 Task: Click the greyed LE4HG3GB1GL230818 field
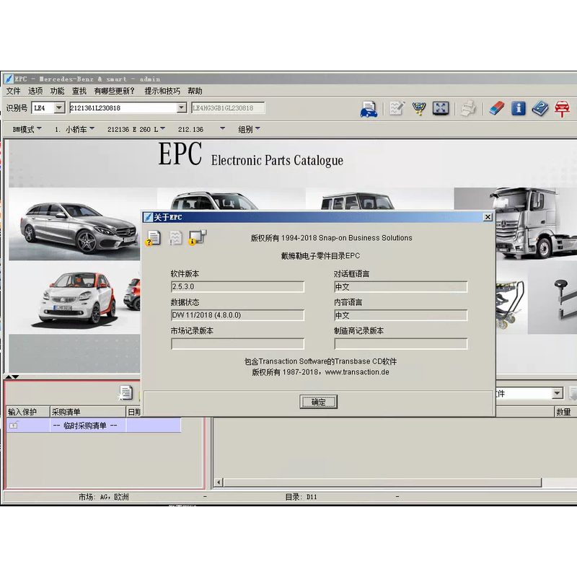pos(228,107)
